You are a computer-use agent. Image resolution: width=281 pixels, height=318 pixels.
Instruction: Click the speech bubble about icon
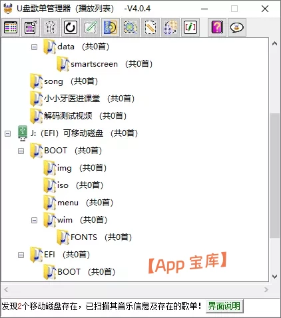point(237,27)
